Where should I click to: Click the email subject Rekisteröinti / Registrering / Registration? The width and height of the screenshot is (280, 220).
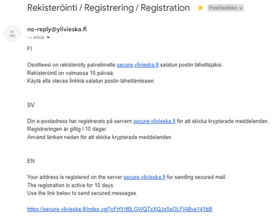point(109,8)
